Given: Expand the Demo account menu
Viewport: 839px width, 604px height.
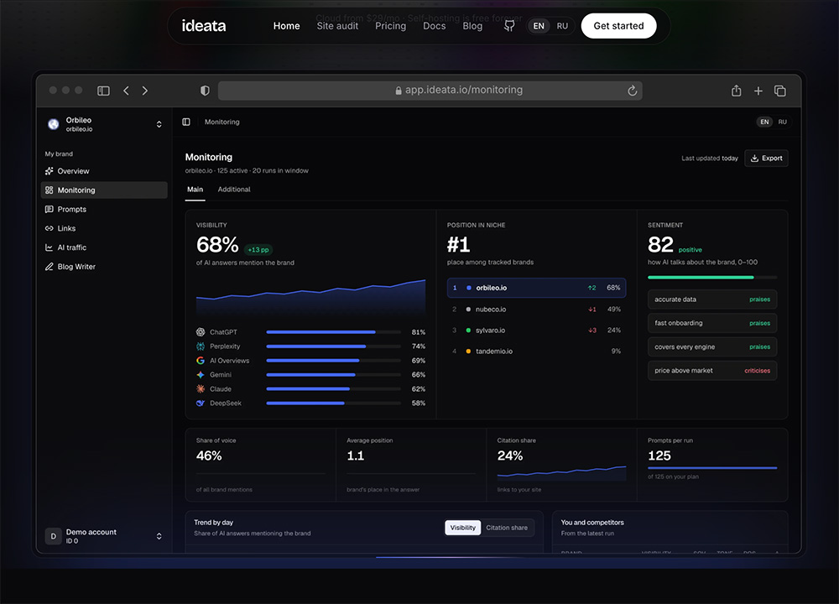Looking at the screenshot, I should (159, 536).
